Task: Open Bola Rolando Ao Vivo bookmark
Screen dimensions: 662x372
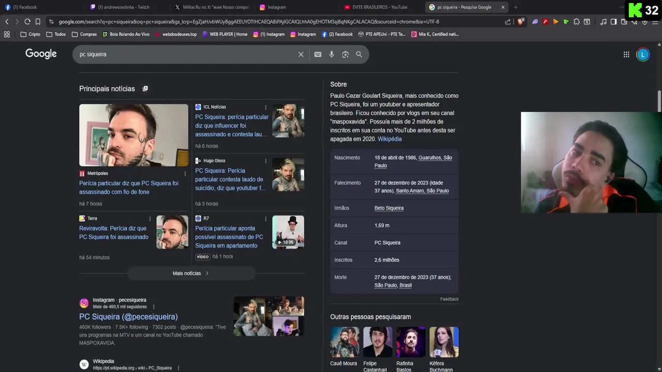Action: [126, 34]
